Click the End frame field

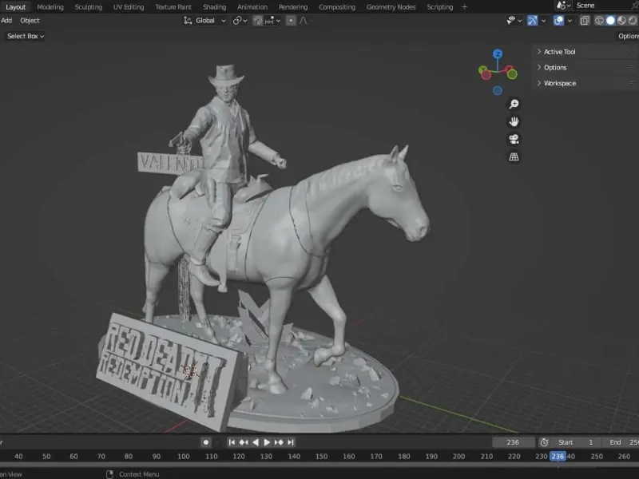[x=621, y=442]
